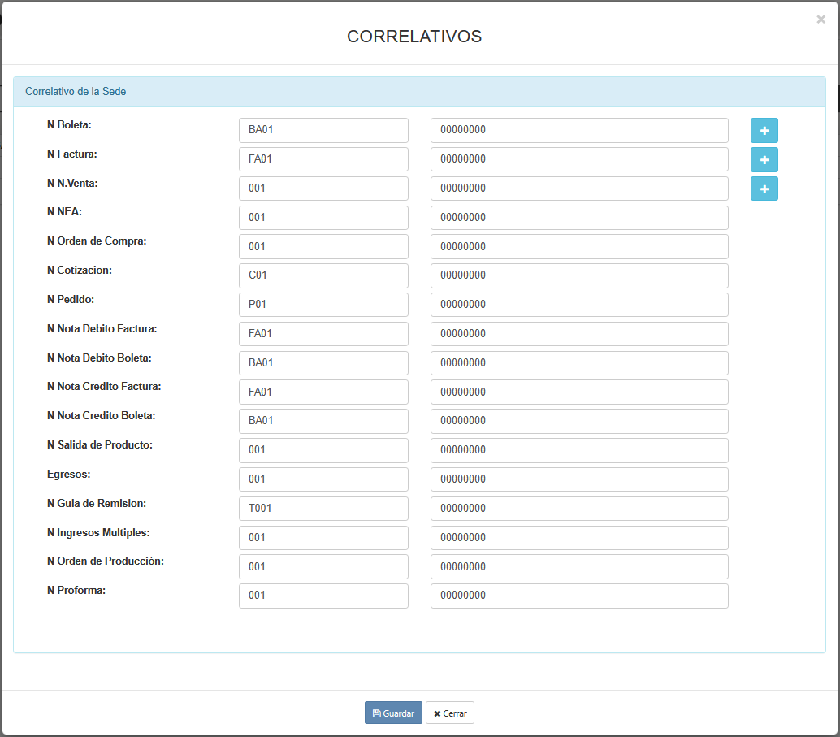Focus the N NEA number field
This screenshot has width=840, height=737.
pyautogui.click(x=579, y=218)
